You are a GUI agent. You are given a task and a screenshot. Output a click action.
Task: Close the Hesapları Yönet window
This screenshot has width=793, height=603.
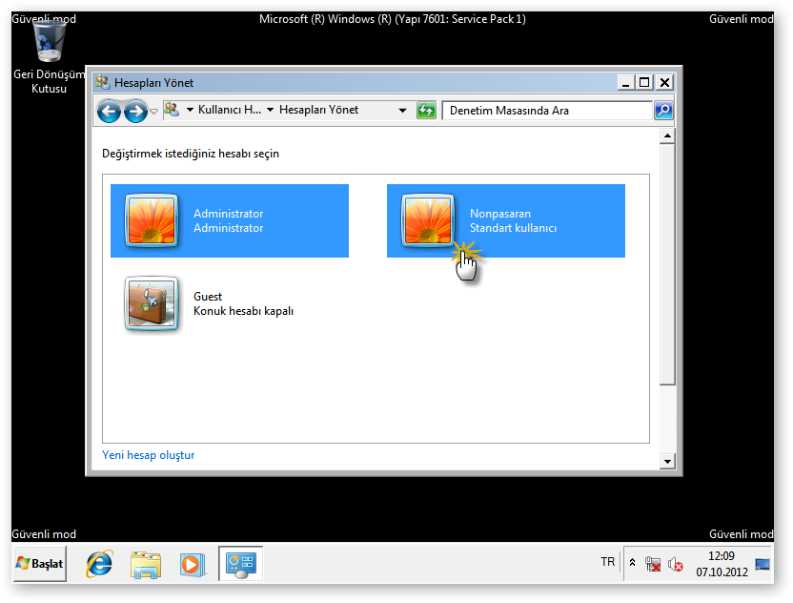664,82
